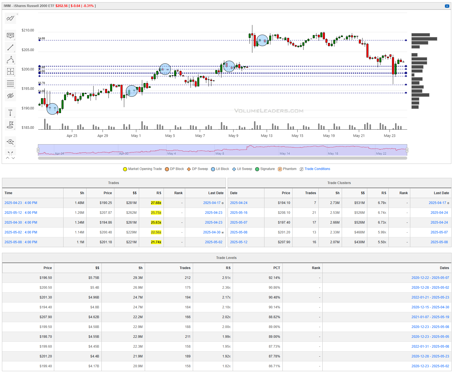Click the IWM iShares Russell 2000 title
The width and height of the screenshot is (453, 374).
coord(29,6)
